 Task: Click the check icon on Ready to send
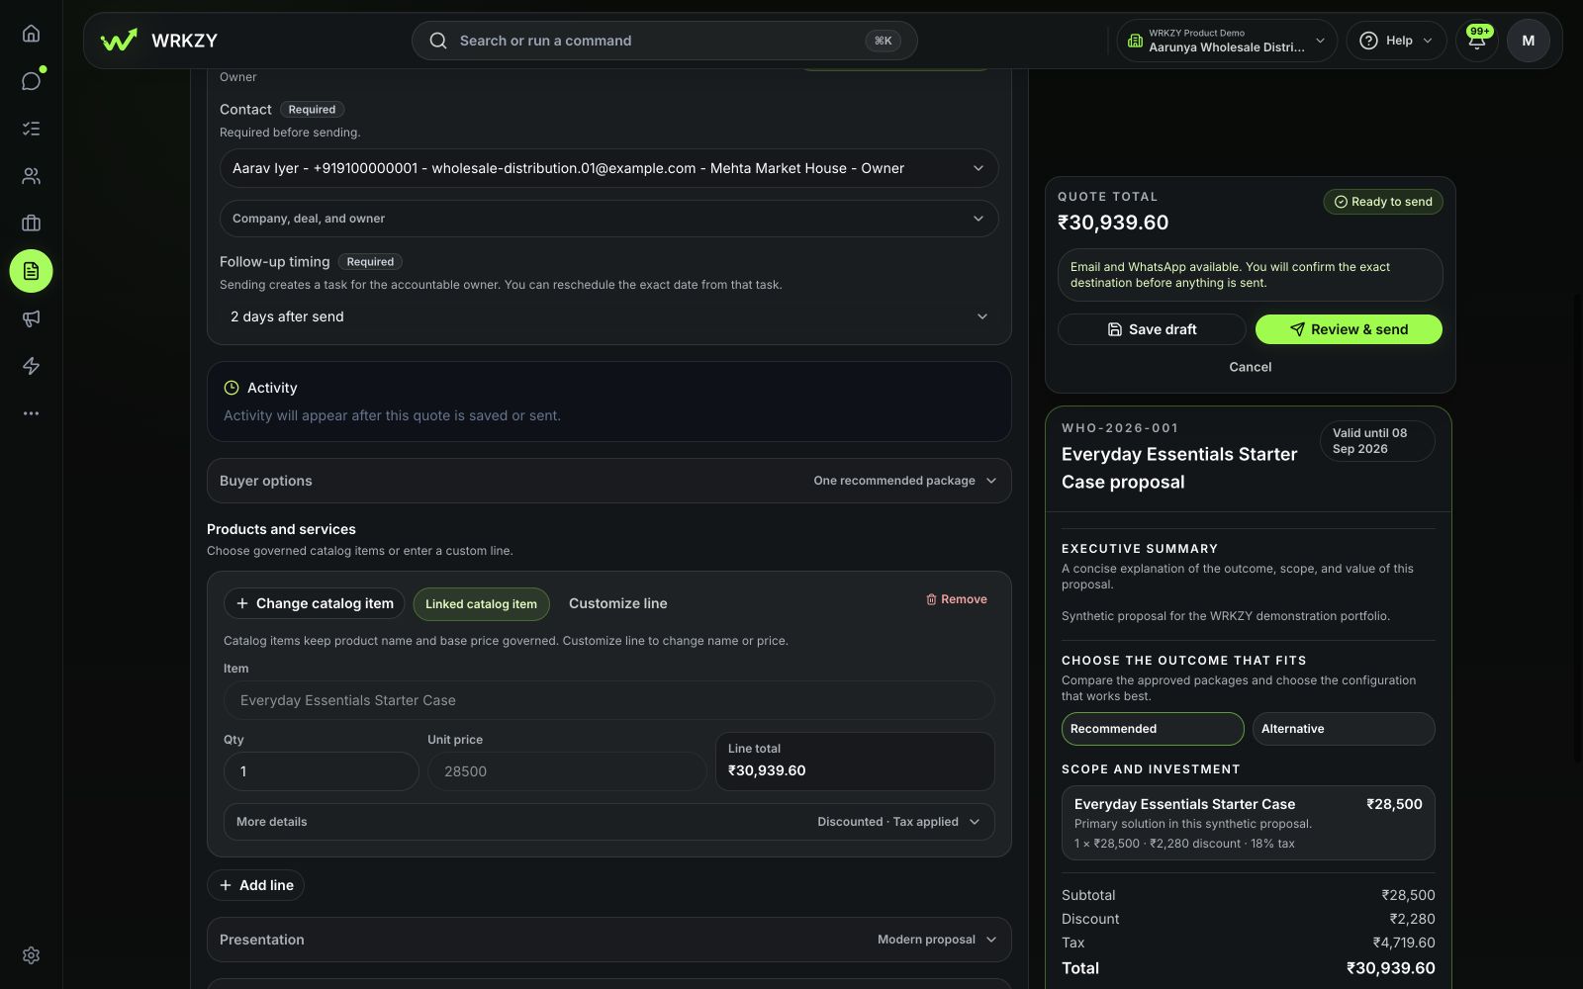(x=1341, y=202)
